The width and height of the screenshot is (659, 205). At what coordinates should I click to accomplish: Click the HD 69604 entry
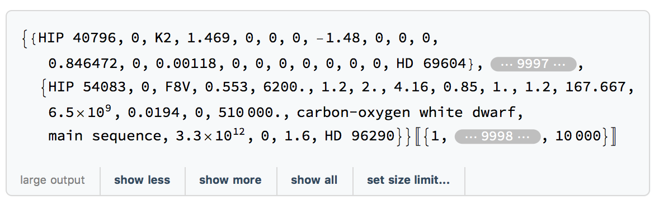(431, 64)
